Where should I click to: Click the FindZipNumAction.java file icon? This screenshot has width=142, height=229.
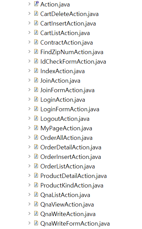coord(36,52)
